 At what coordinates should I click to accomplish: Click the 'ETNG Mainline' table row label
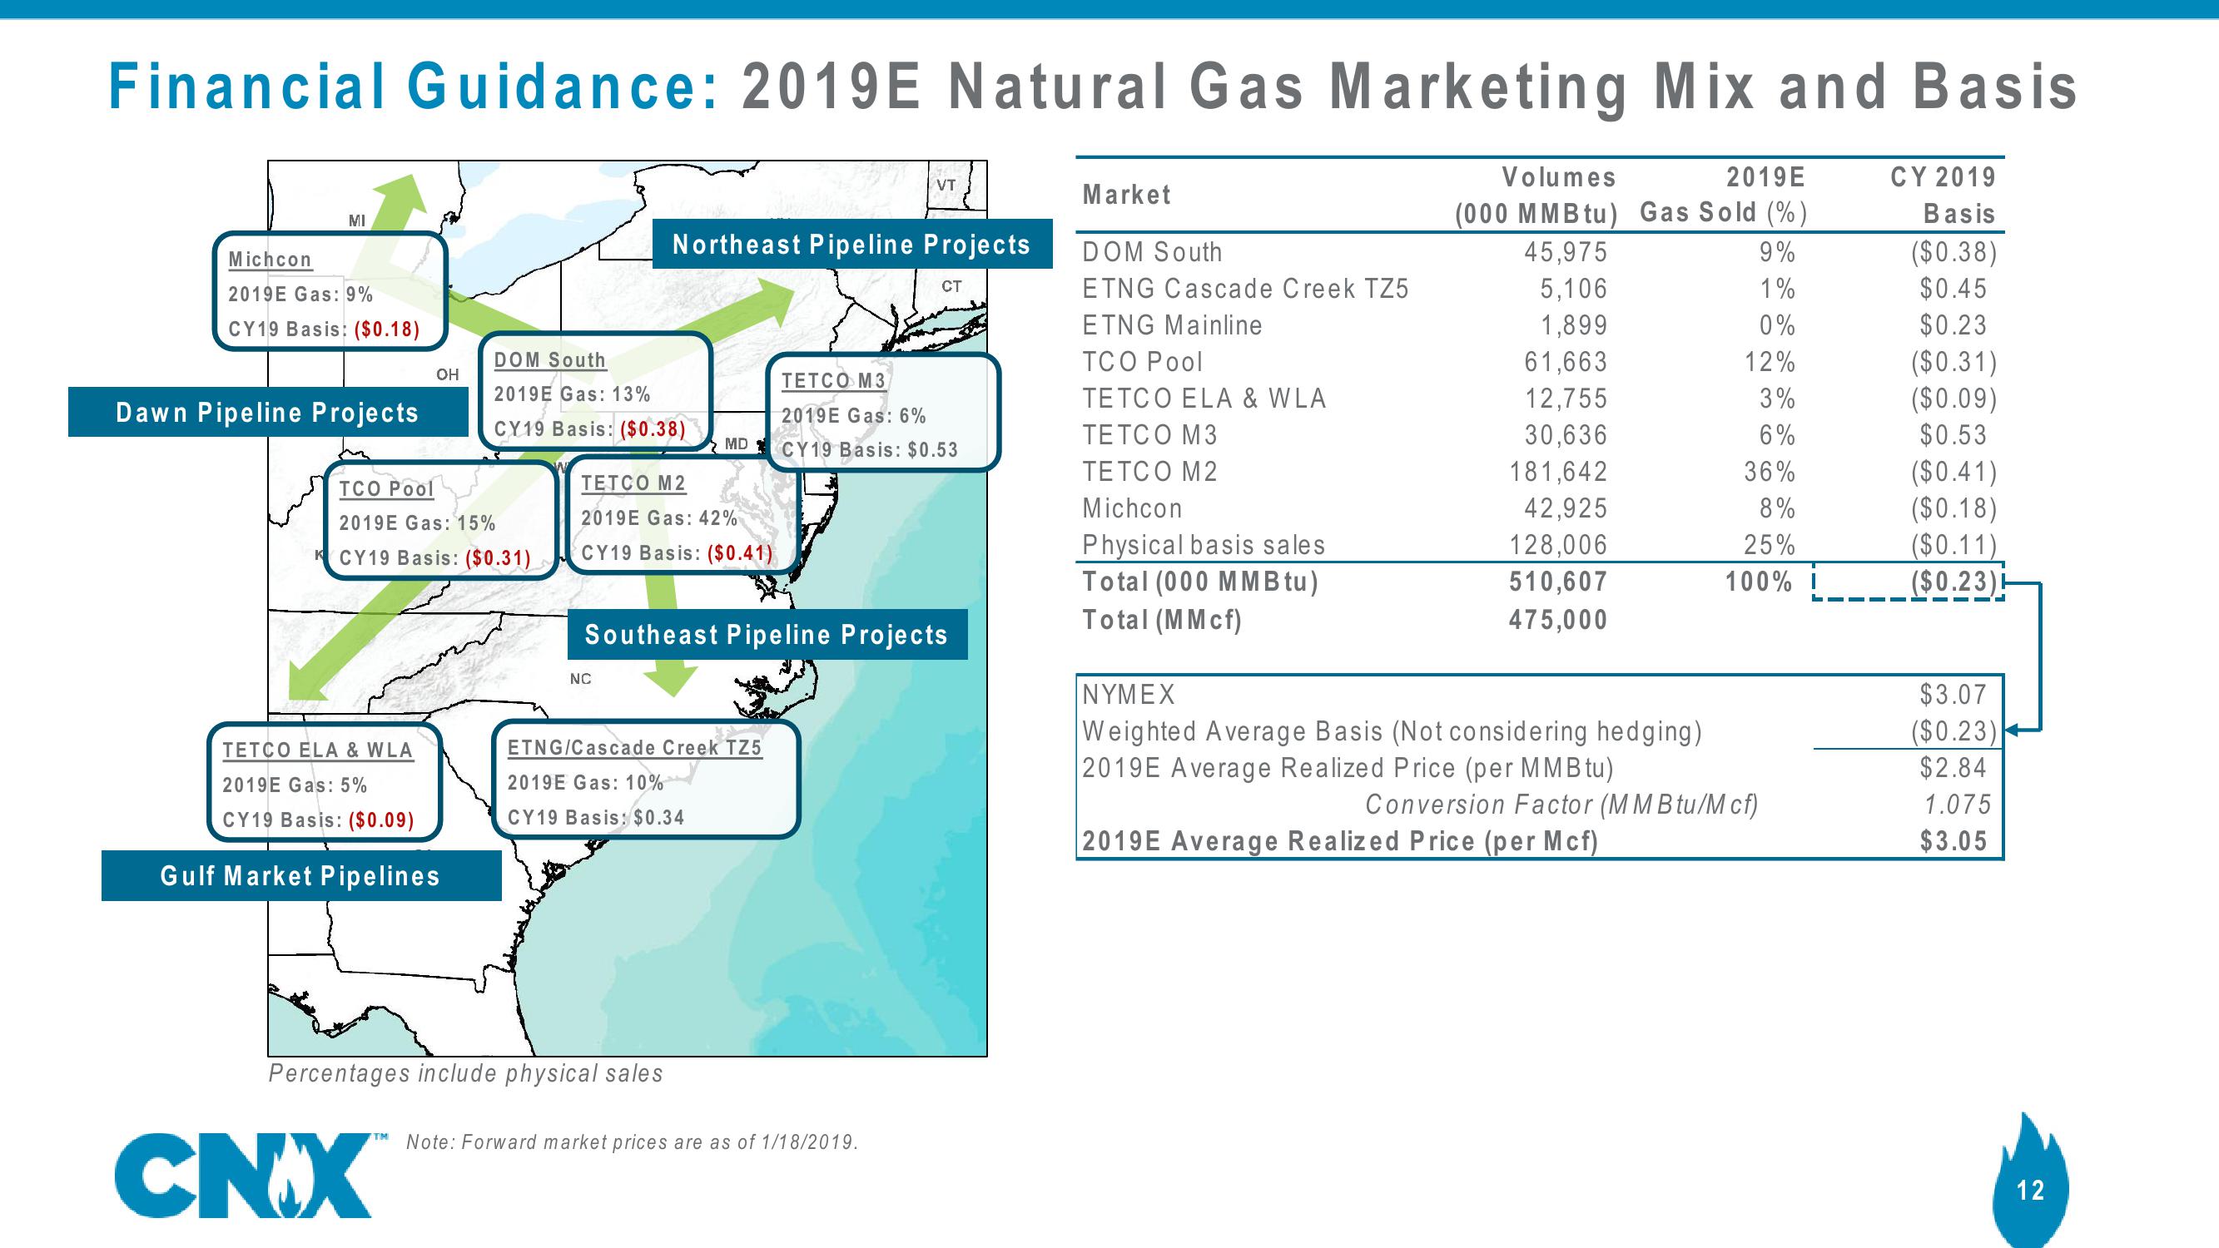click(x=1173, y=324)
